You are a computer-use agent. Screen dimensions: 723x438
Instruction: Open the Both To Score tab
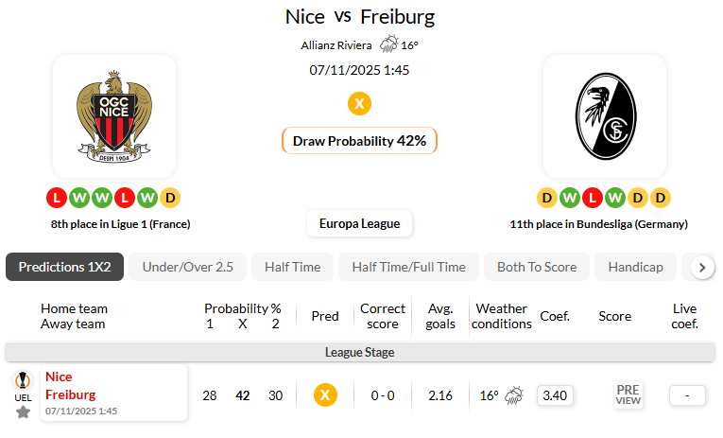536,267
